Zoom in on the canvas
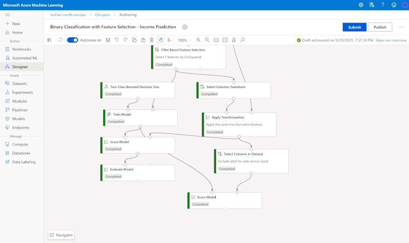The height and width of the screenshot is (243, 409). 199,40
